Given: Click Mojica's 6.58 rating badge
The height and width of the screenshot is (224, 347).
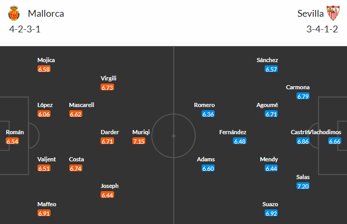Looking at the screenshot, I should tap(44, 69).
